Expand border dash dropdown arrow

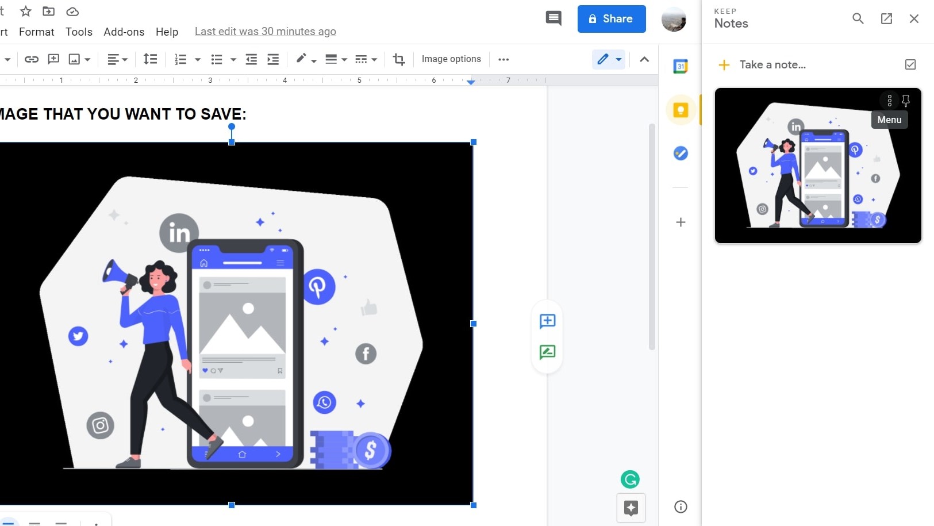click(374, 59)
